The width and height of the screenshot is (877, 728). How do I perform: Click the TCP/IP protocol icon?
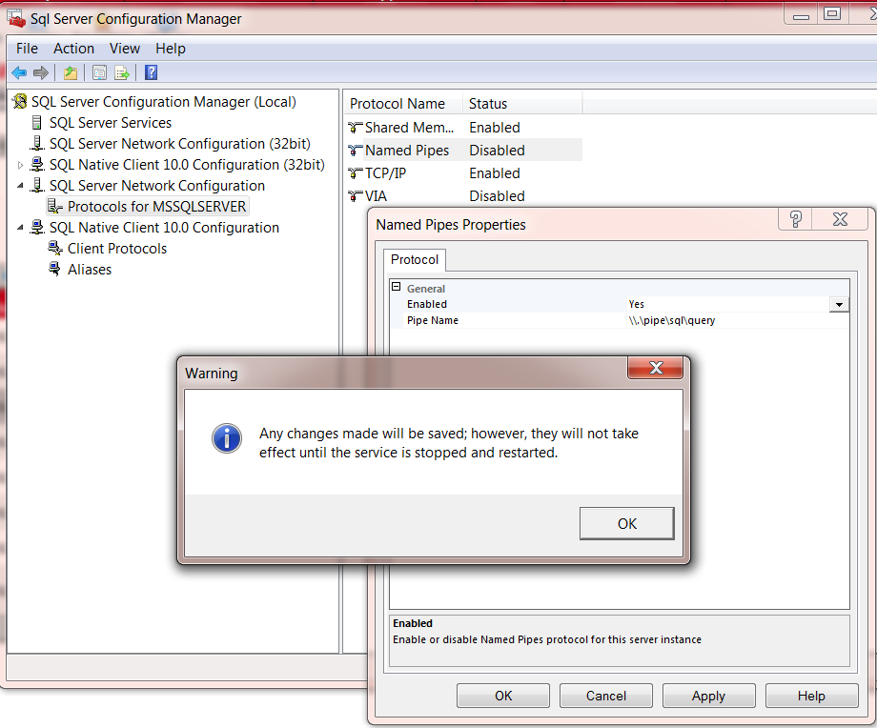pyautogui.click(x=356, y=173)
